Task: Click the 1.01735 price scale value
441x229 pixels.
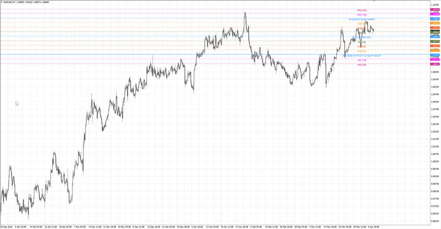Action: [x=435, y=139]
